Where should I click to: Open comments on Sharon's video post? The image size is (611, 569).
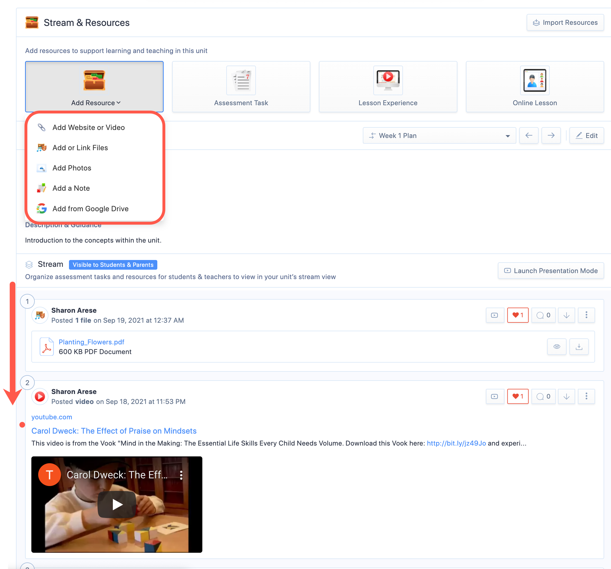(543, 396)
